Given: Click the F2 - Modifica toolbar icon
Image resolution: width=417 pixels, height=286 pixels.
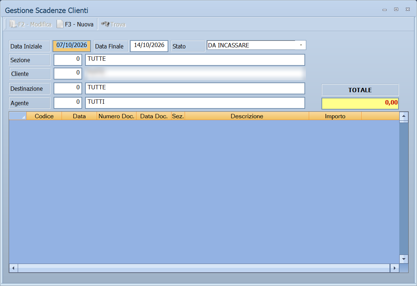Looking at the screenshot, I should [x=13, y=24].
